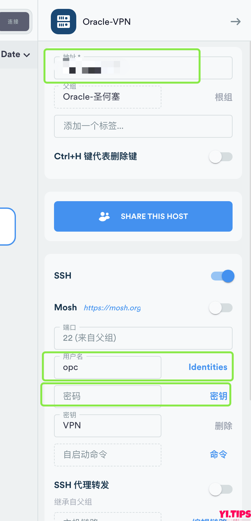
Task: Open the Date sort dropdown
Action: pyautogui.click(x=16, y=55)
